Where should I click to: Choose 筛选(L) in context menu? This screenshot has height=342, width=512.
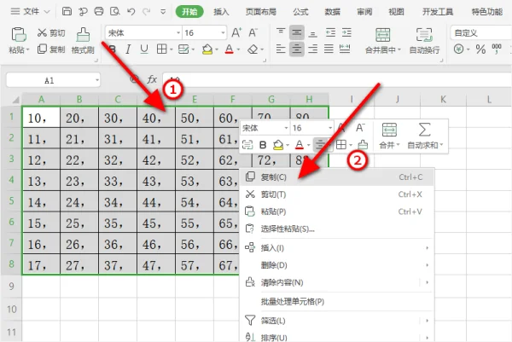pos(337,321)
